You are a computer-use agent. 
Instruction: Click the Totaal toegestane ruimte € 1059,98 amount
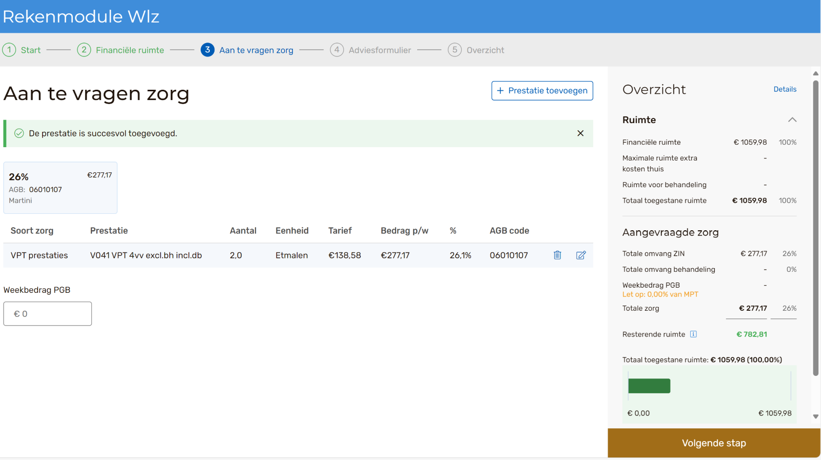click(749, 201)
